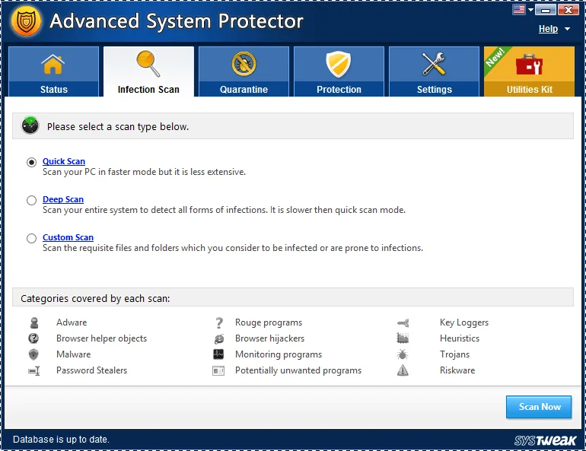Click the yellow shield Protection icon
586x451 pixels.
click(x=339, y=64)
